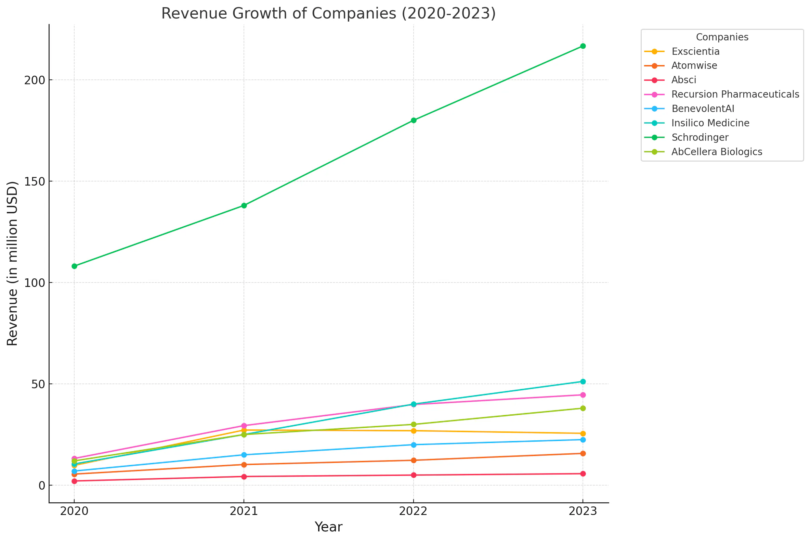Click the '2021' x-axis tick label
Viewport: 810px width, 541px height.
click(244, 511)
